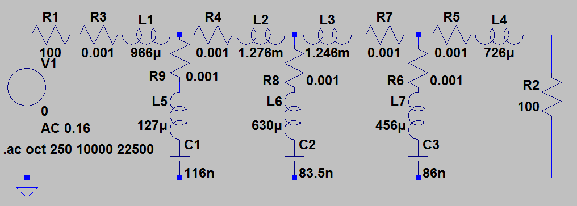Click the R5 resistor symbol
This screenshot has width=577, height=206.
point(451,35)
